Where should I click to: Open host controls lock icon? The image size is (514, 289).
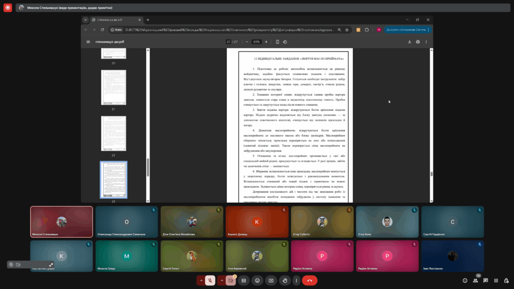[506, 280]
